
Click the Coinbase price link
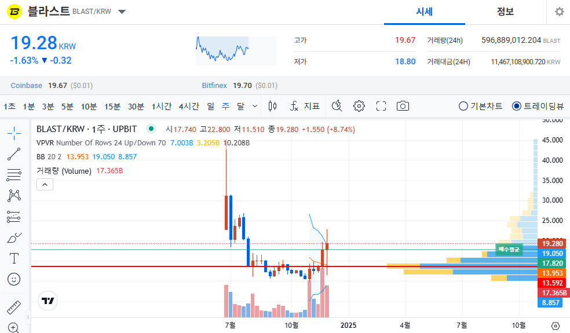pyautogui.click(x=27, y=86)
